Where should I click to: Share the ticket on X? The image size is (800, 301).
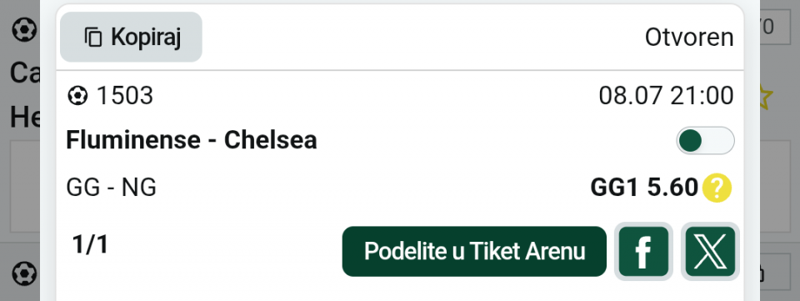(710, 252)
